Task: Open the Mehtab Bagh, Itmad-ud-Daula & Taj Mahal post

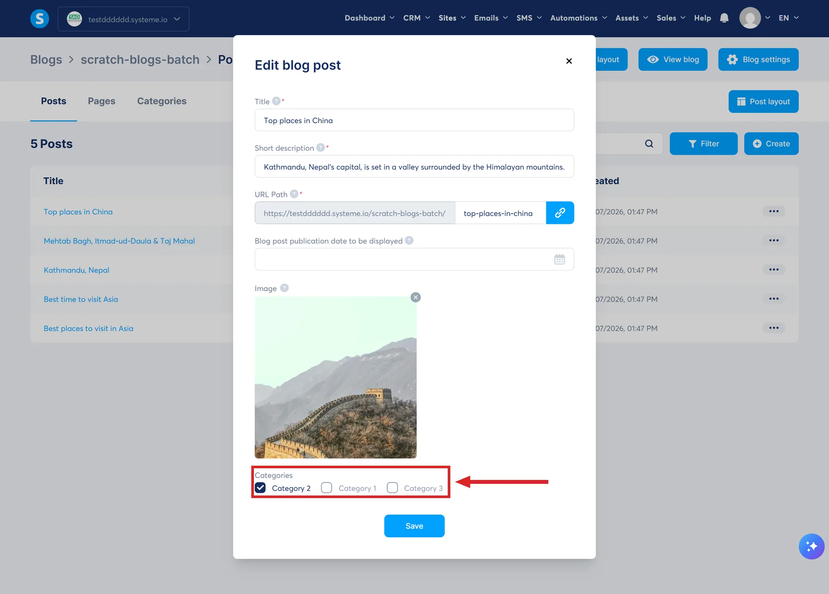Action: (x=119, y=241)
